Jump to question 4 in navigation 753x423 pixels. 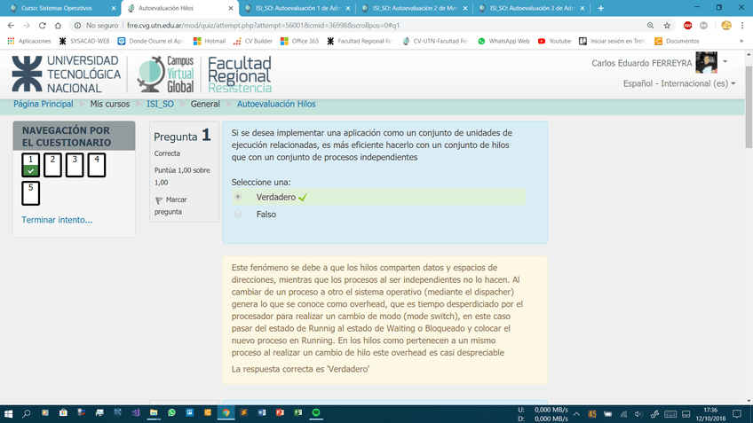click(97, 165)
